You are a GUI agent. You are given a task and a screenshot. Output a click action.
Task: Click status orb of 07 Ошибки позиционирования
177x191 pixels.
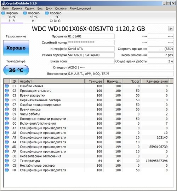click(x=7, y=105)
